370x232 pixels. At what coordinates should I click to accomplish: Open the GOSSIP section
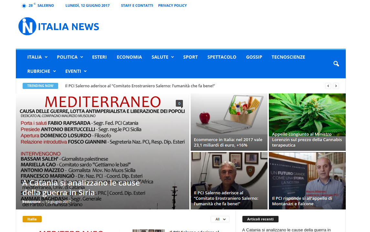click(254, 57)
